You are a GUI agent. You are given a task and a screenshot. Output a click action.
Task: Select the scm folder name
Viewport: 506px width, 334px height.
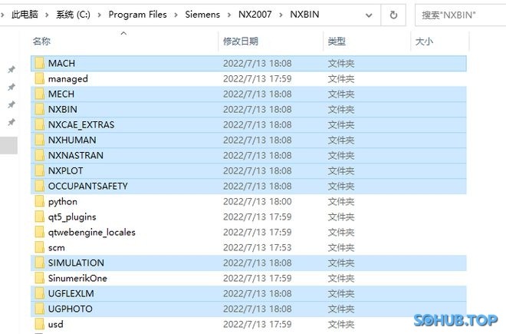57,248
